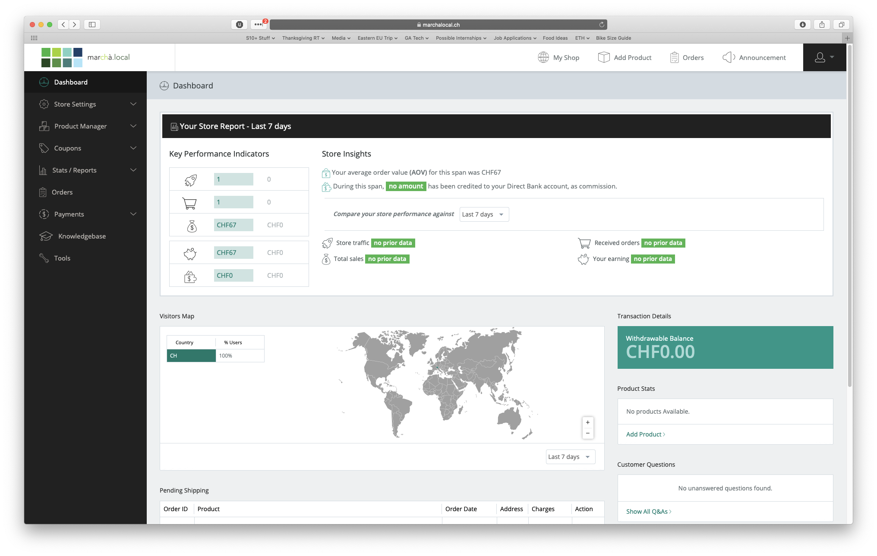Click the Safari address bar
Image resolution: width=877 pixels, height=556 pixels.
coord(438,25)
